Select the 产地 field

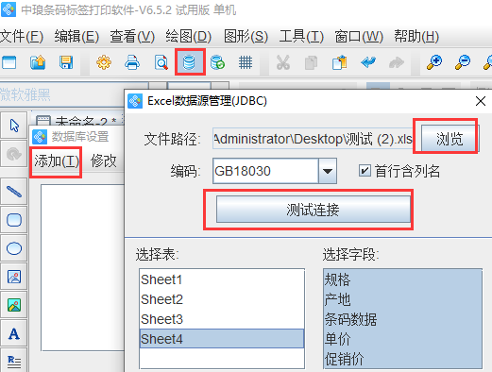point(402,299)
